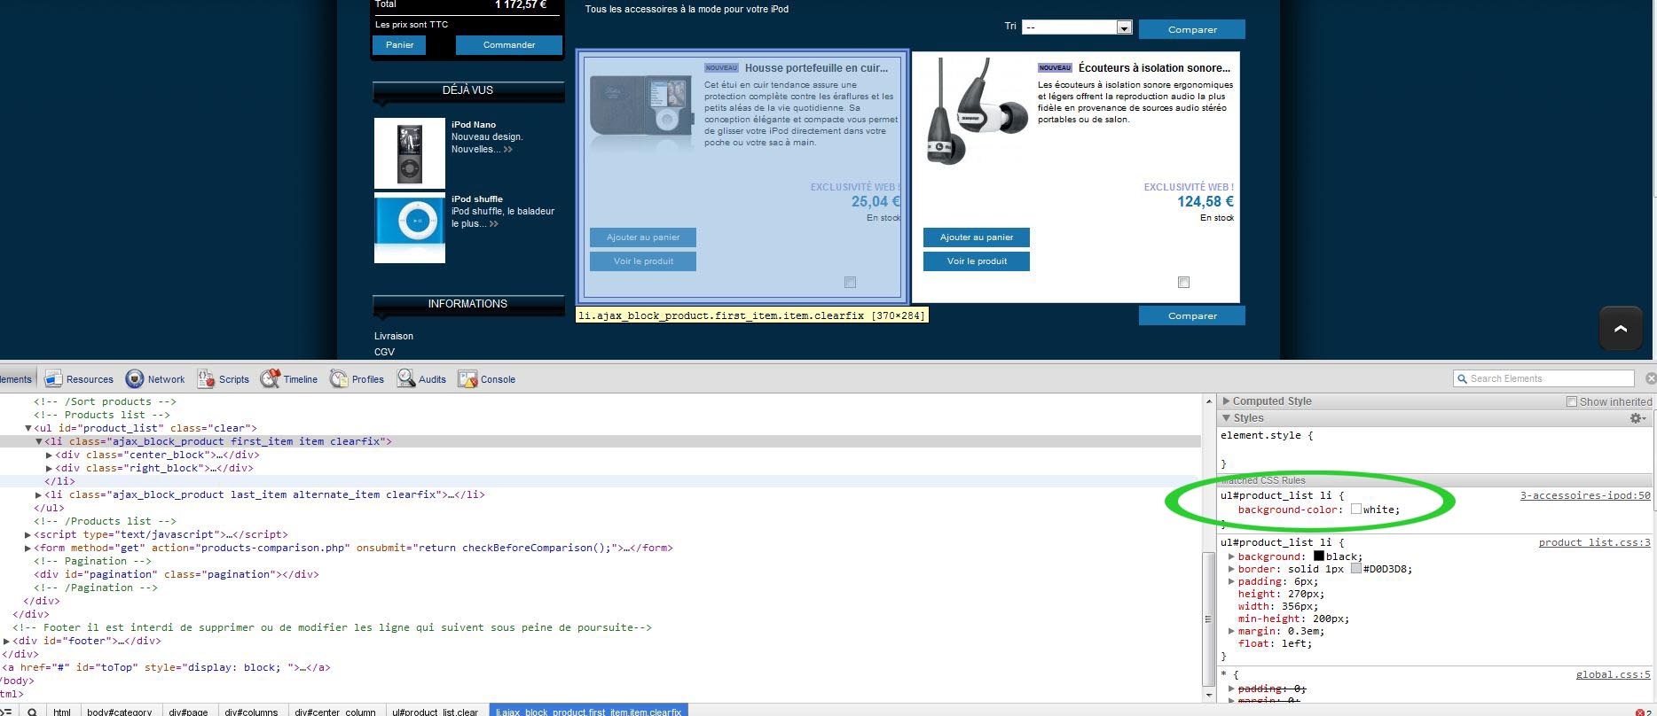
Task: Click Voir le produit for Écouteurs
Action: pos(977,261)
